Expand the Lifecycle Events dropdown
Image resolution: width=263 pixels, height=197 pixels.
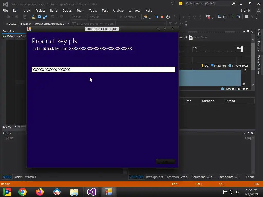(101, 24)
